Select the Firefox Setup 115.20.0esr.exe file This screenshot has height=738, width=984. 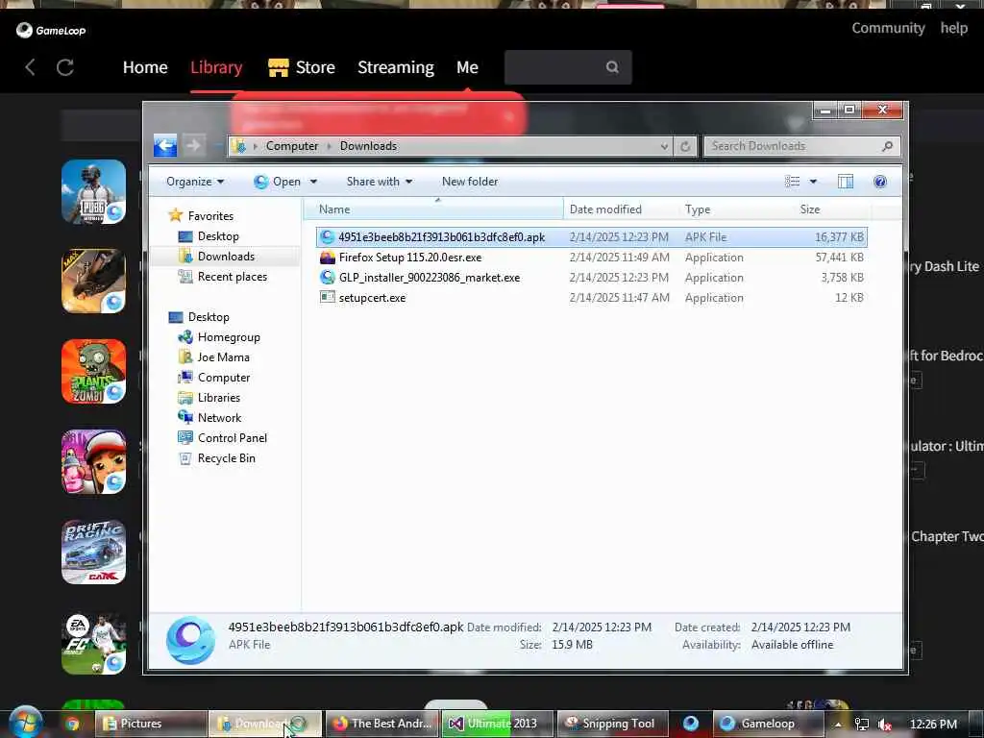pyautogui.click(x=592, y=258)
